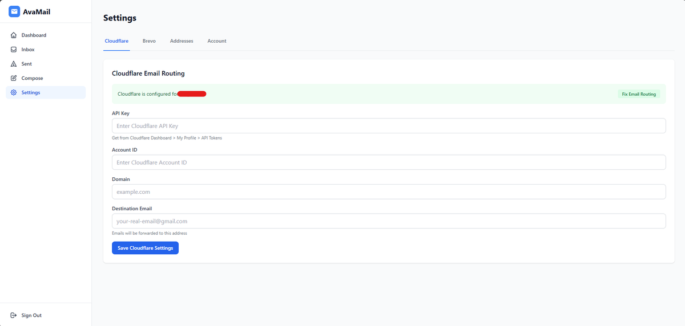Switch to the Account tab
This screenshot has width=685, height=326.
[217, 41]
